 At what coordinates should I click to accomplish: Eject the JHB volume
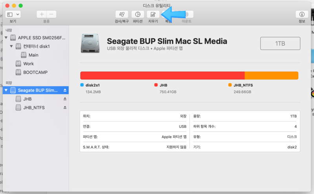pos(65,99)
